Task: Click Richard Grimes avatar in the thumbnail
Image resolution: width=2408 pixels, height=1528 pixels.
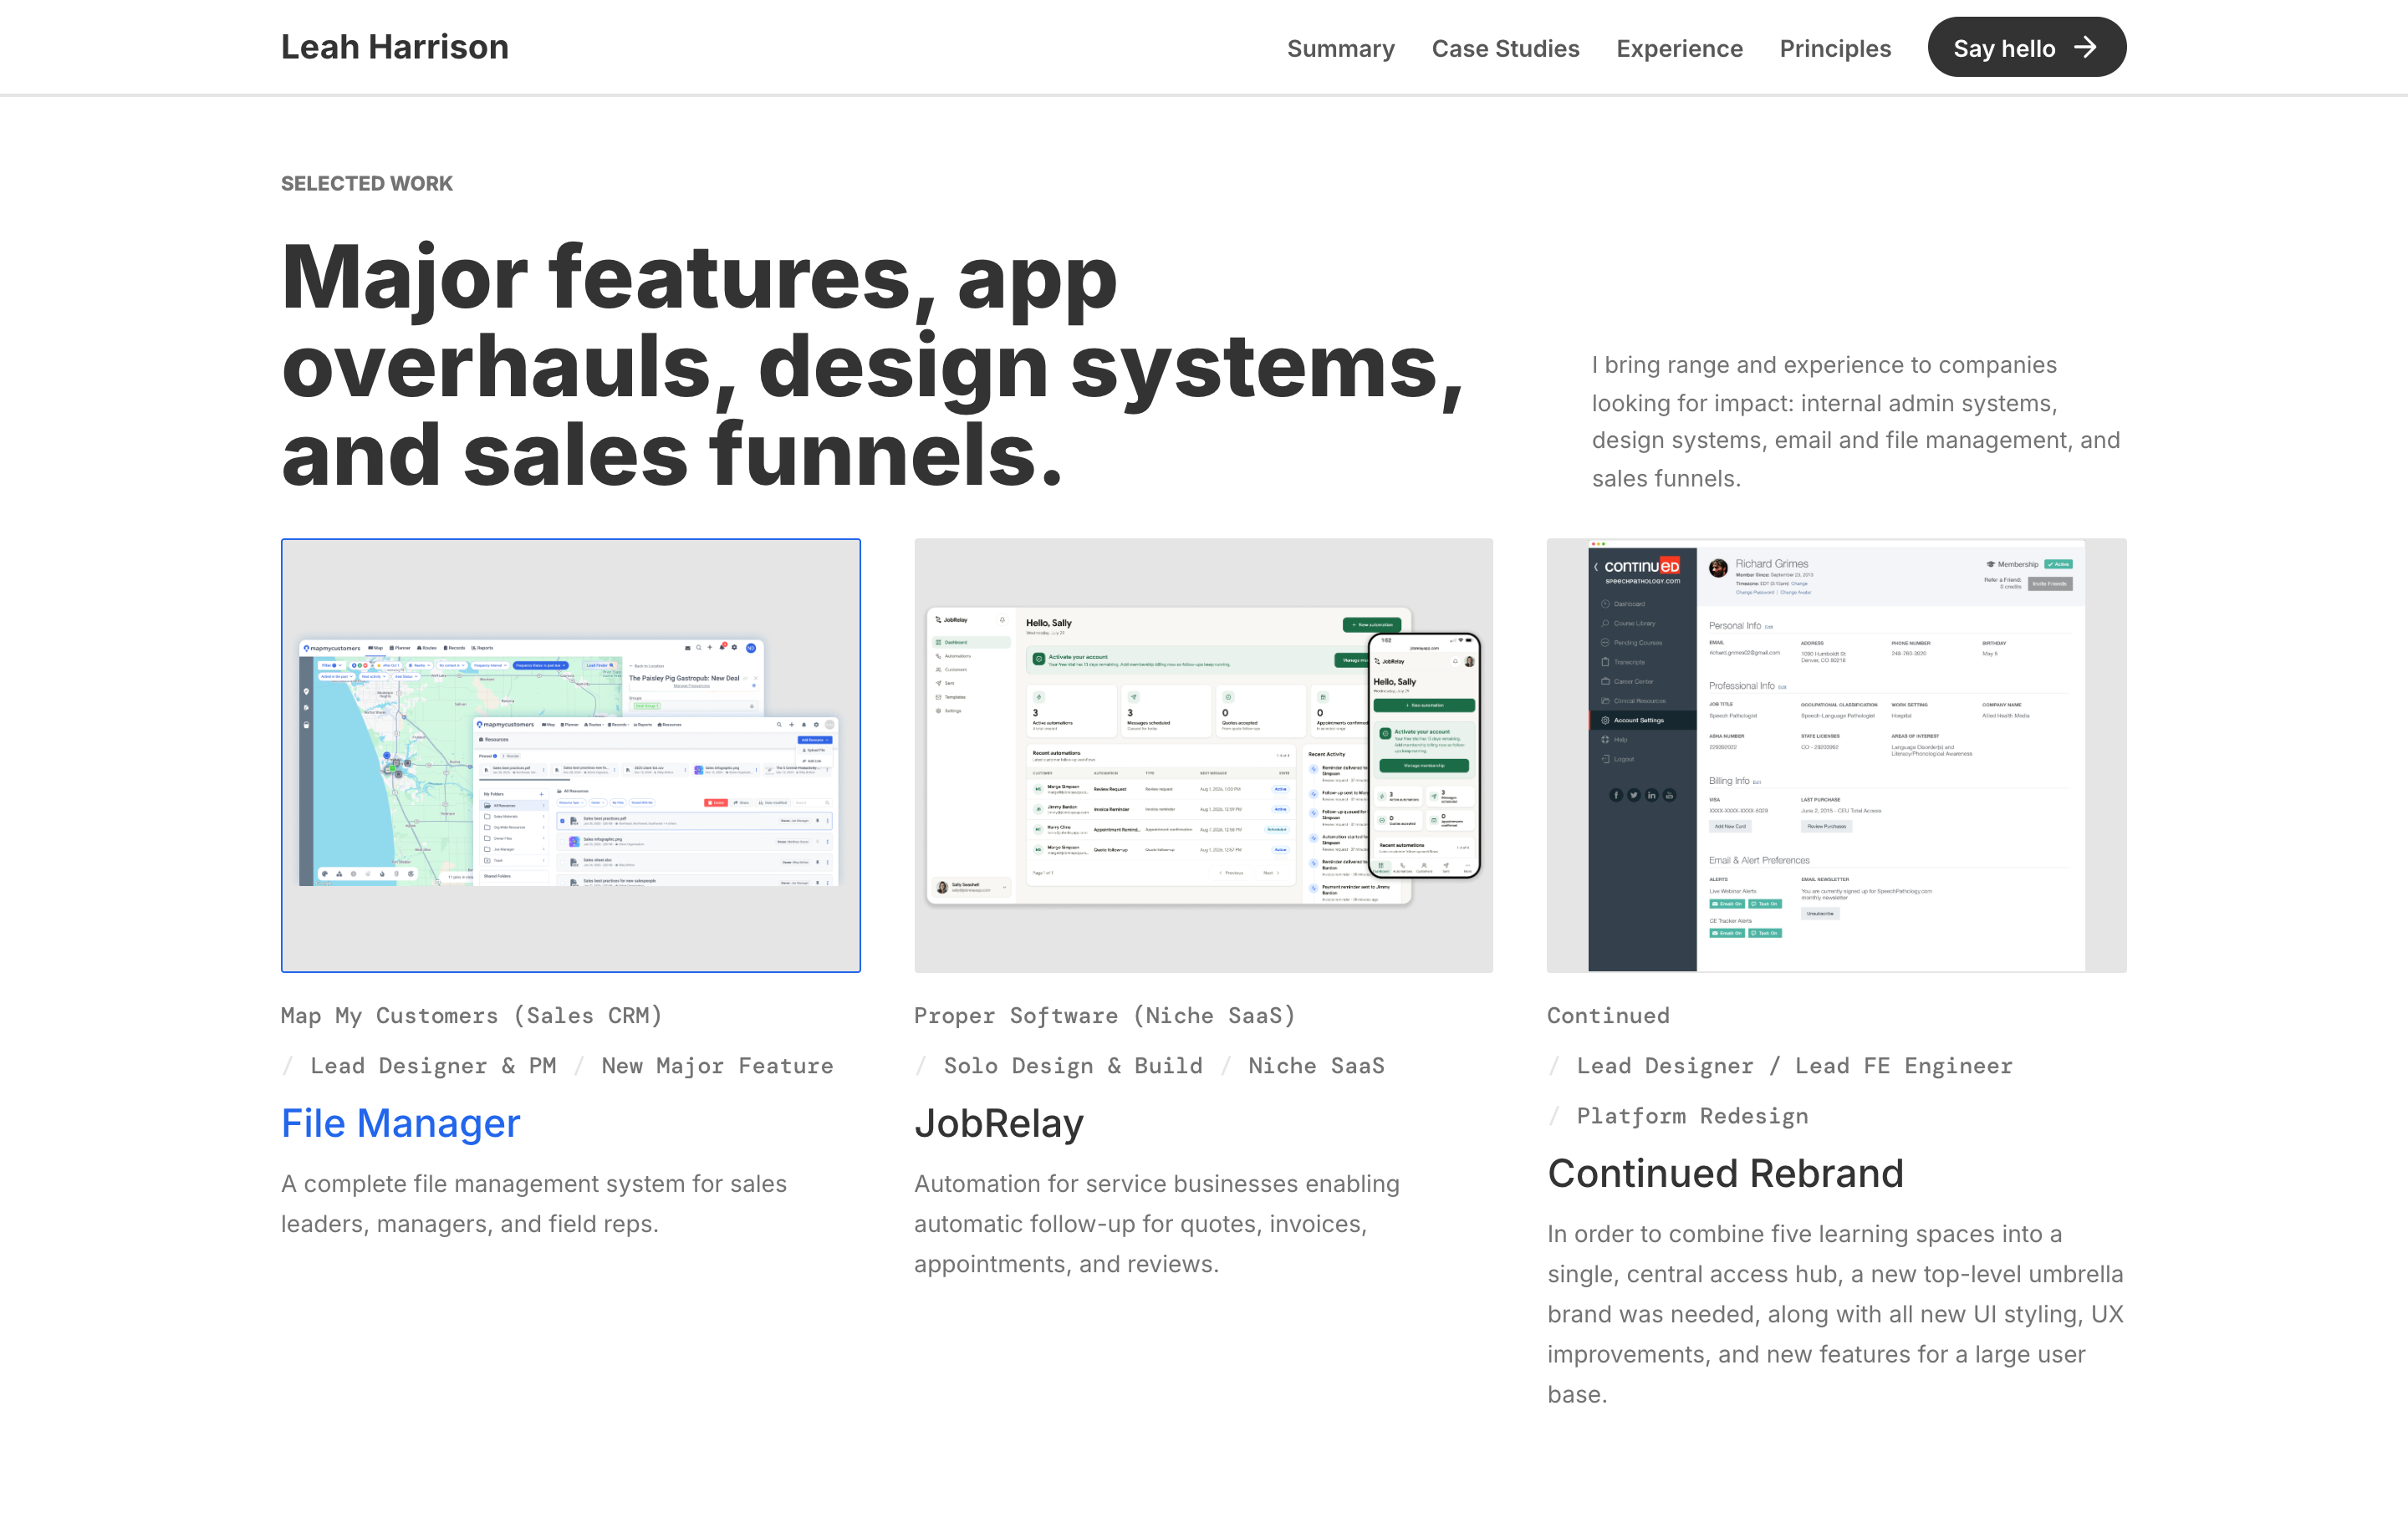Action: pyautogui.click(x=1718, y=568)
